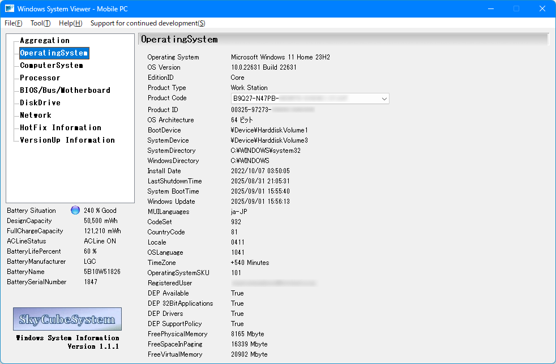Screen dimensions: 556x364
Task: Click Windows Update value '2025/09/01 15:56:13'
Action: point(260,202)
